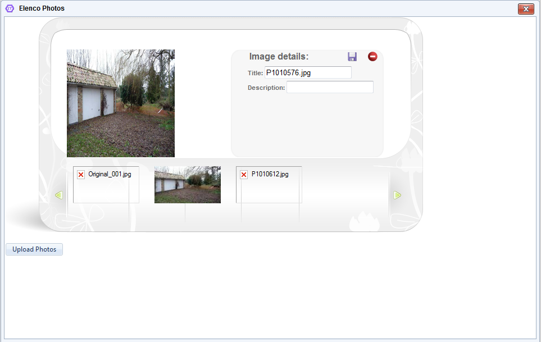Click the Elenco Photos title bar text
The image size is (541, 342).
[42, 8]
